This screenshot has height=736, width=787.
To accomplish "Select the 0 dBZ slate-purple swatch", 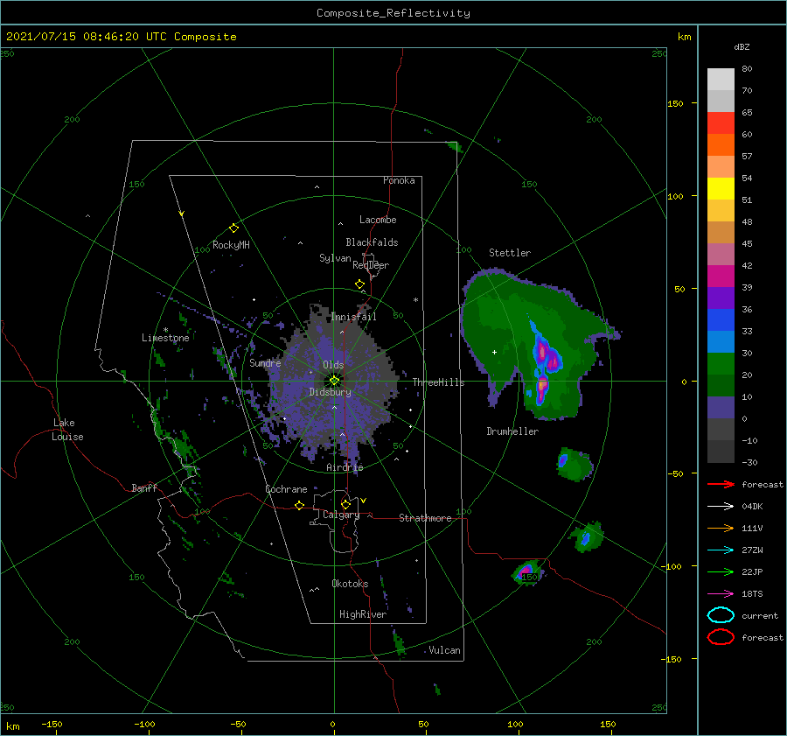I will (721, 408).
